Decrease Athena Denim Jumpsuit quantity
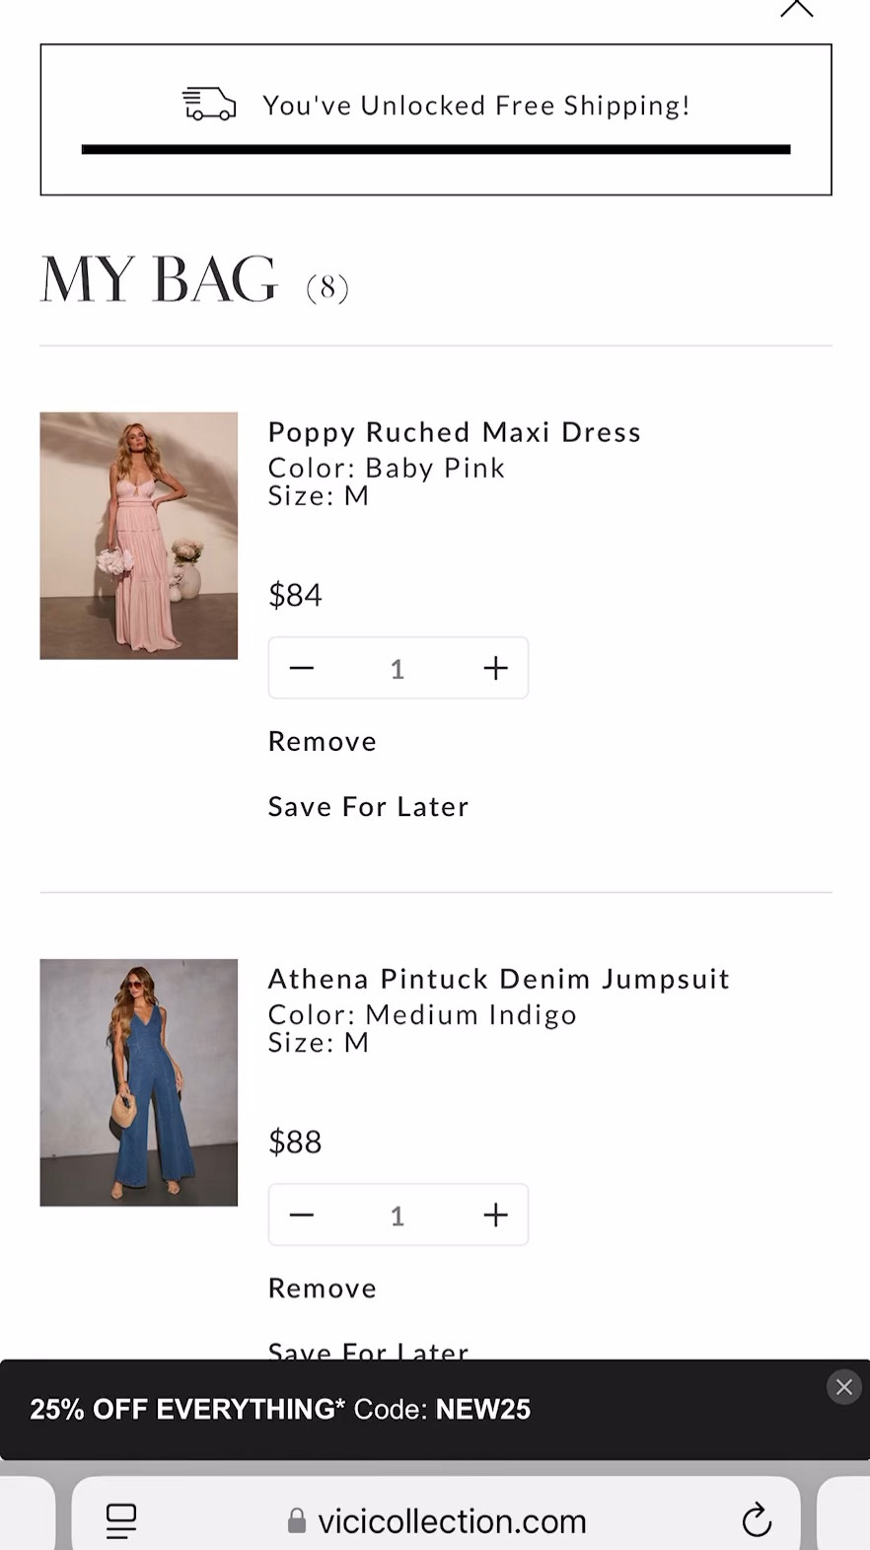 pyautogui.click(x=302, y=1216)
